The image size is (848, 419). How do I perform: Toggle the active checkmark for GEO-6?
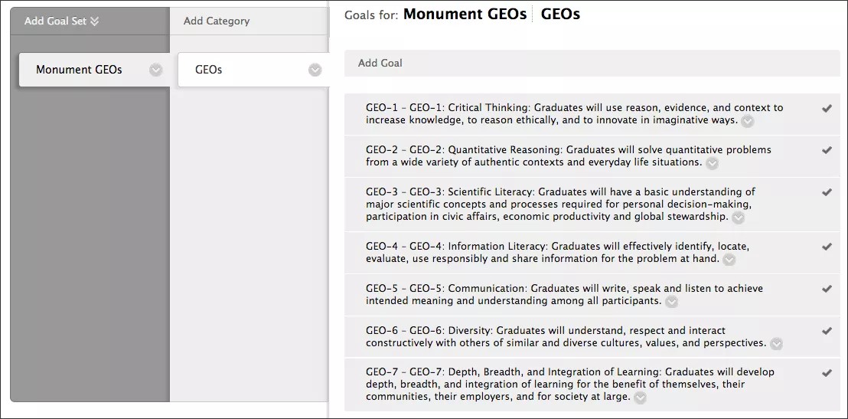click(827, 331)
